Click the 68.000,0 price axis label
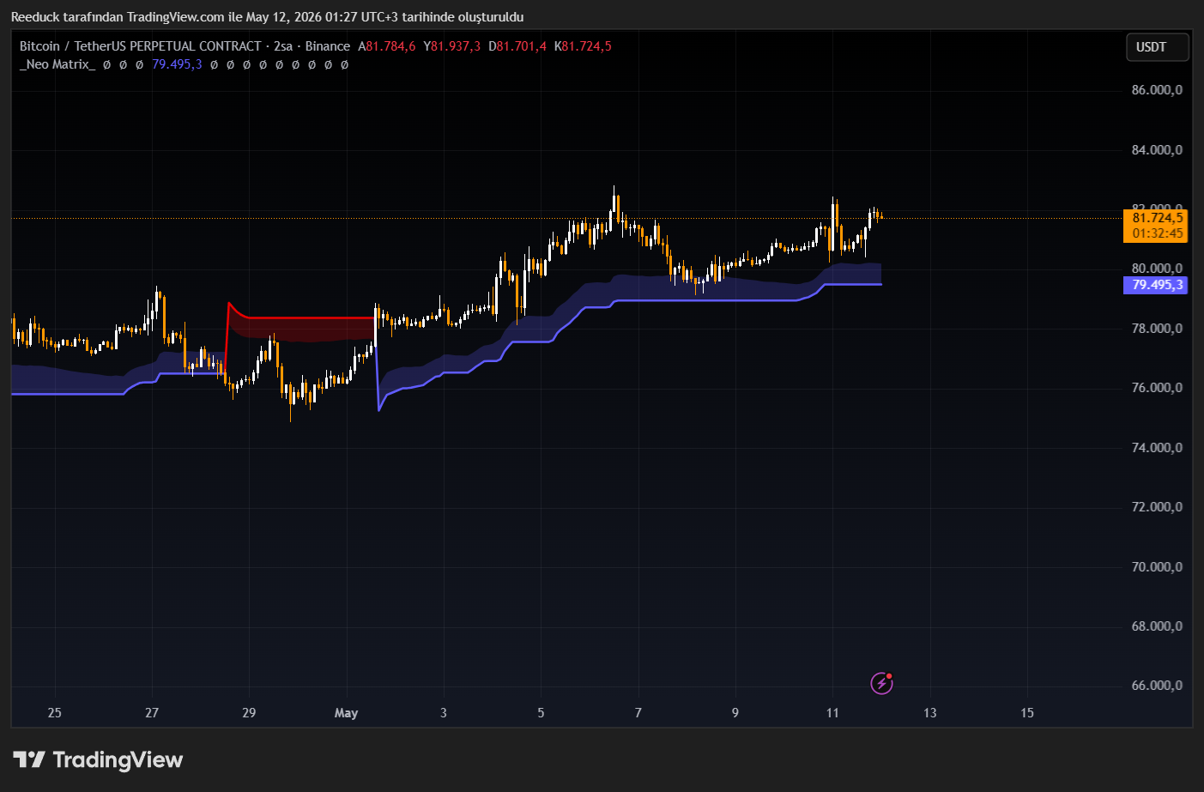Screen dimensions: 1204x792 (1157, 626)
